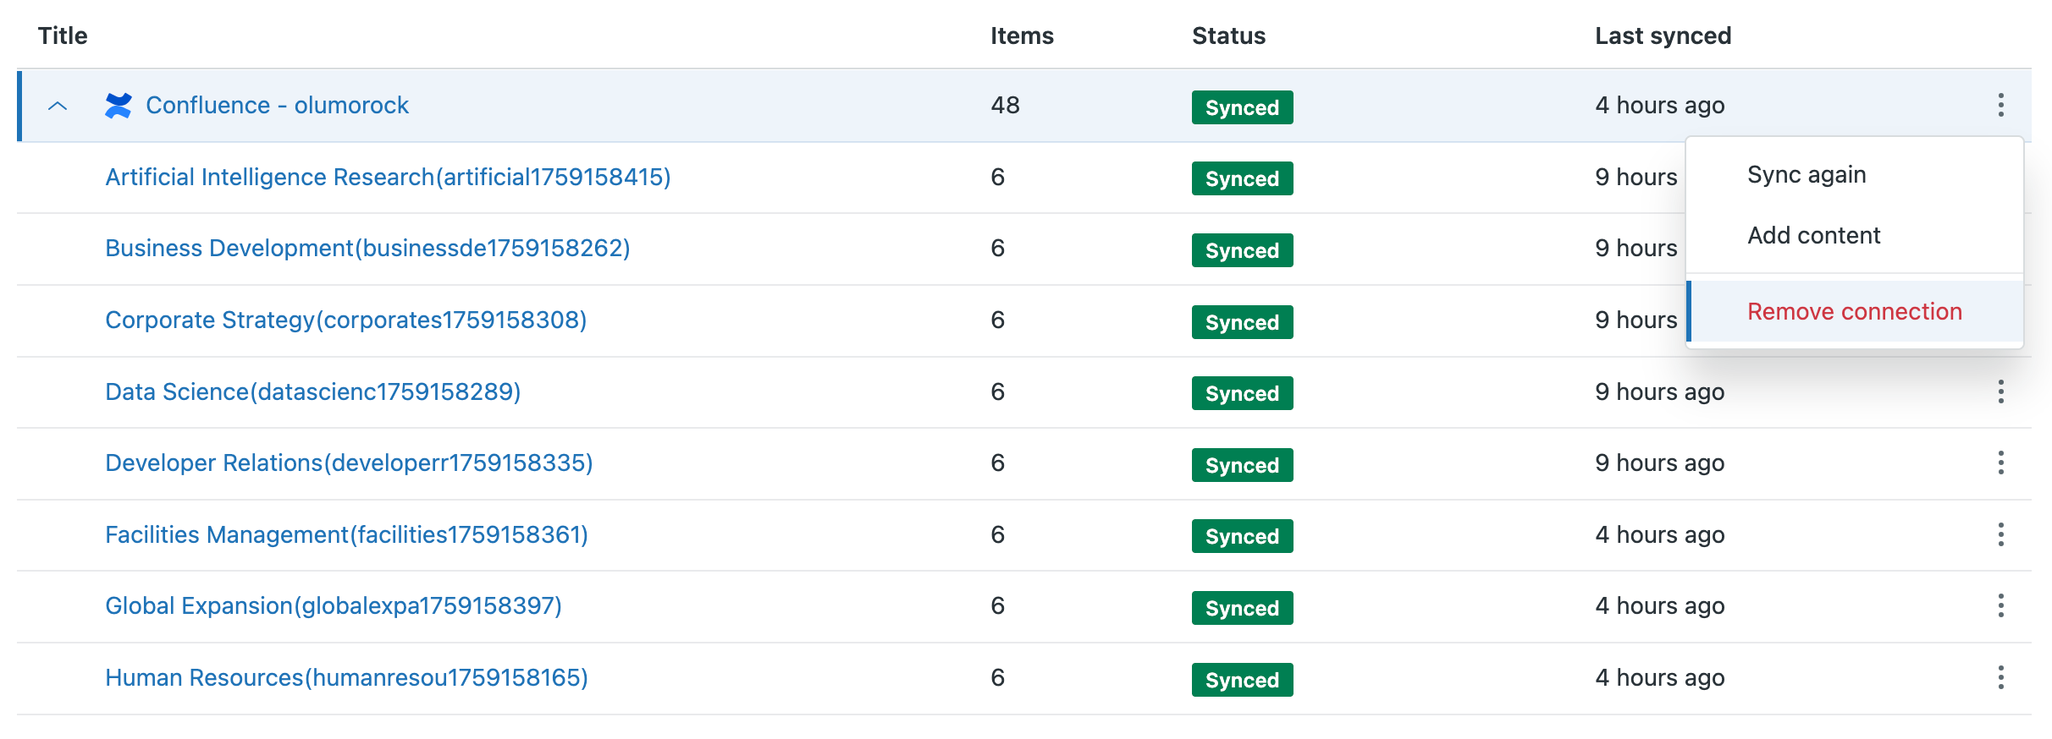Click the Last synced column header
Viewport: 2052px width, 739px height.
pyautogui.click(x=1663, y=36)
